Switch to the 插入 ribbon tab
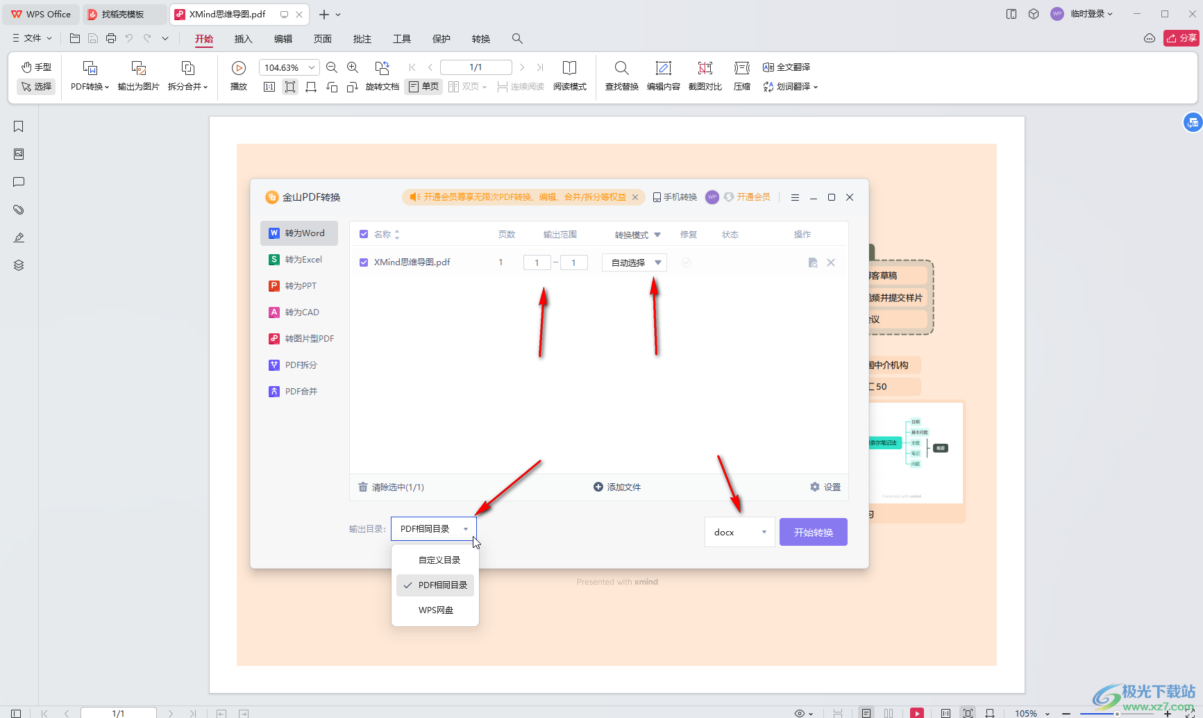The image size is (1203, 718). pyautogui.click(x=243, y=39)
